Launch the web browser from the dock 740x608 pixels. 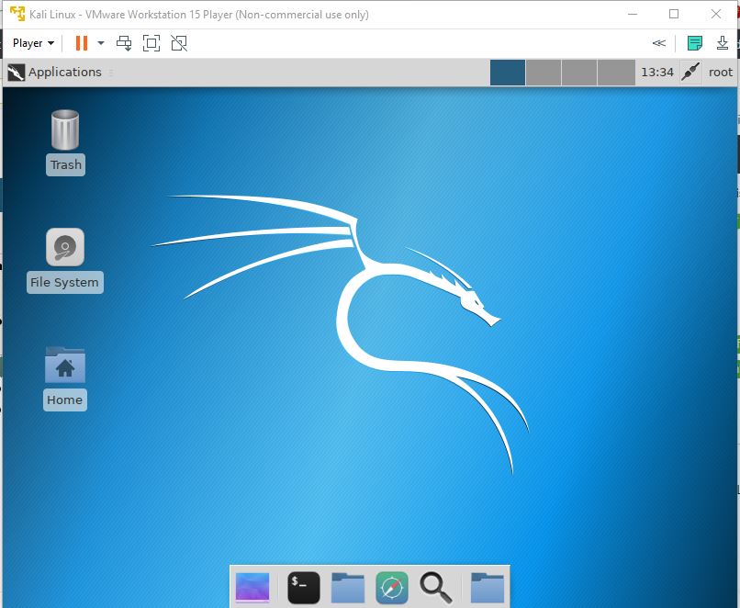tap(390, 585)
